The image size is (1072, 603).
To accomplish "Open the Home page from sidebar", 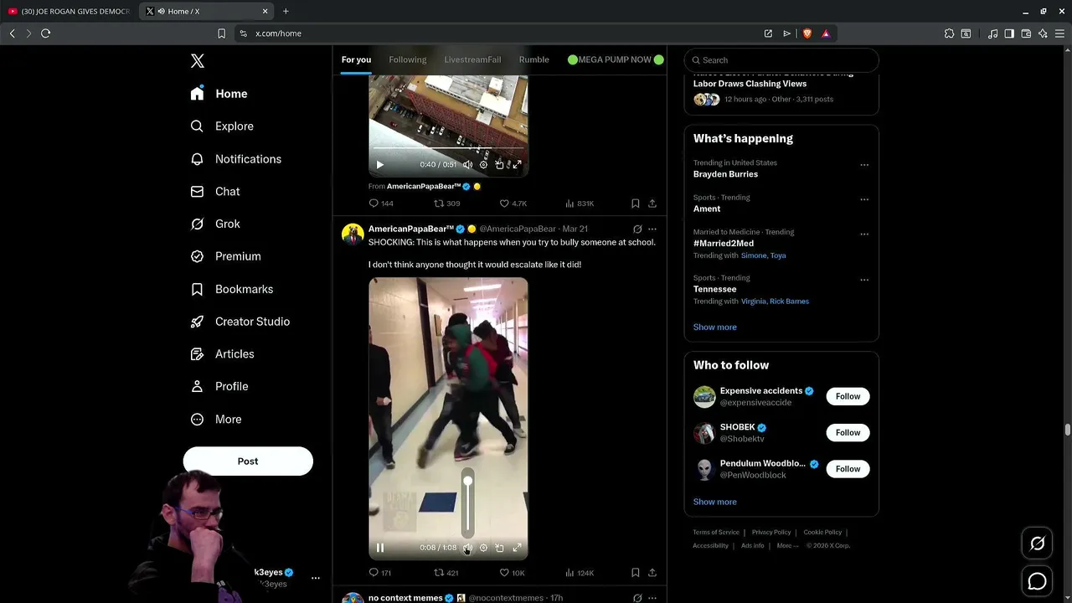I will (x=219, y=94).
